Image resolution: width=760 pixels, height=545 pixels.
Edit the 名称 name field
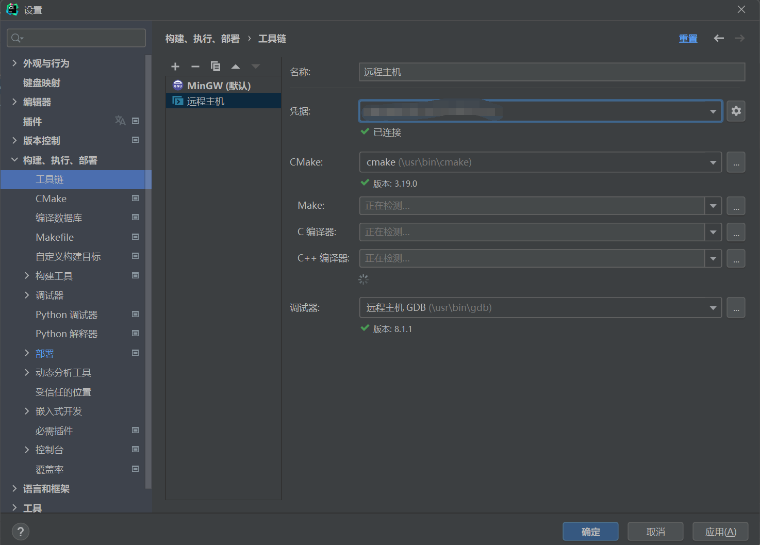552,72
